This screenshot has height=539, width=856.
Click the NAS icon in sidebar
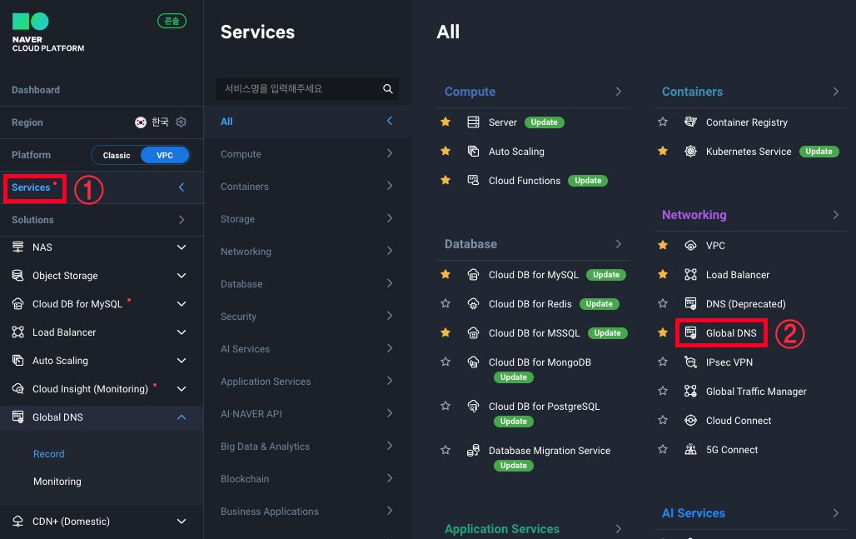[18, 247]
